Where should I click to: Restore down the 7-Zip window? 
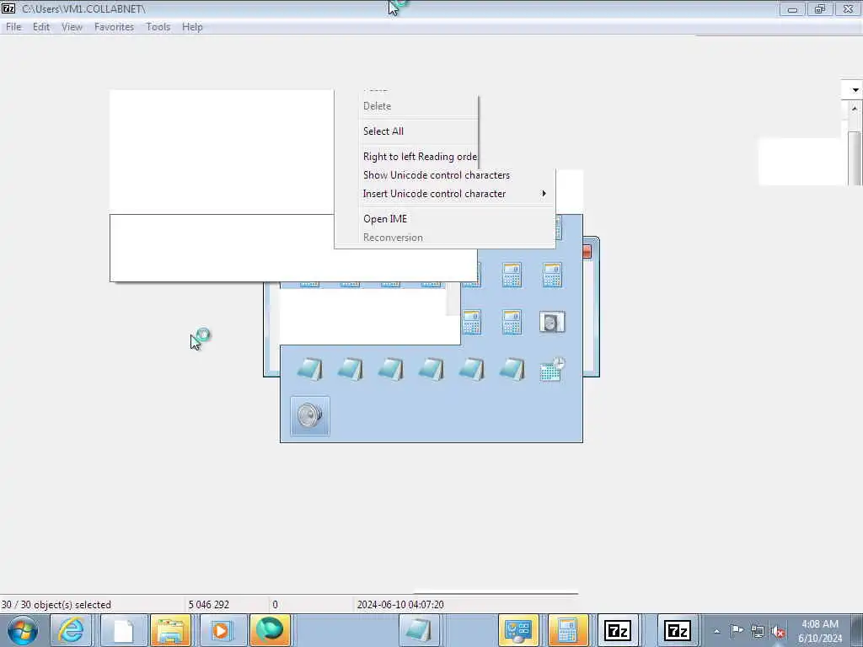coord(820,8)
